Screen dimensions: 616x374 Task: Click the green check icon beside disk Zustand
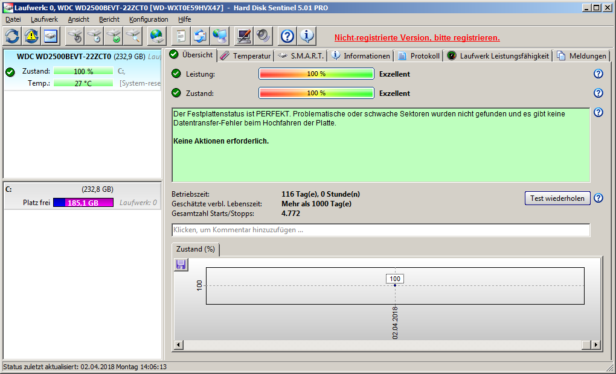click(x=10, y=72)
